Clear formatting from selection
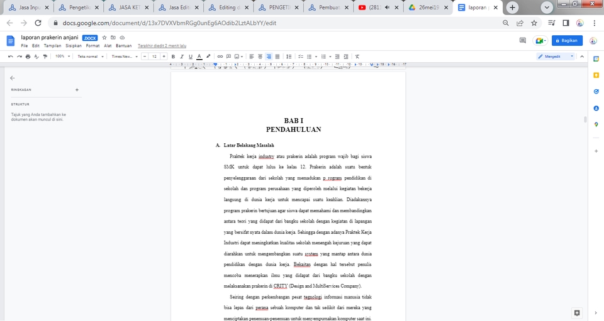The width and height of the screenshot is (604, 321). pyautogui.click(x=357, y=57)
